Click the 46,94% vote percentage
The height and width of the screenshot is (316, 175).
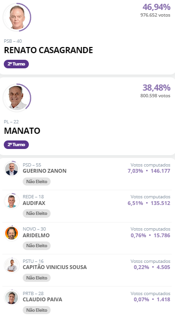coord(157,7)
